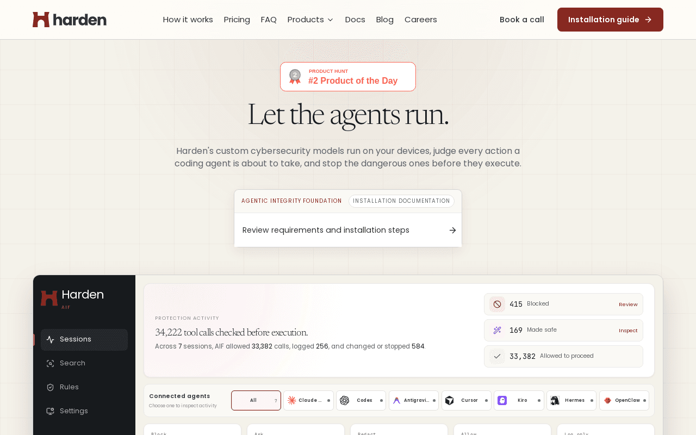Click Review link next to Blocked
696x435 pixels.
click(628, 304)
